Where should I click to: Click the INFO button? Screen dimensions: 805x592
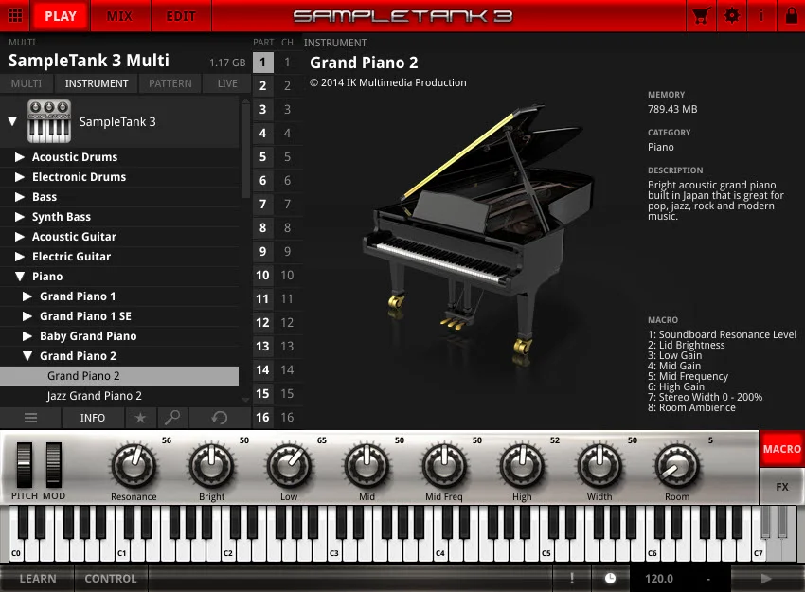[x=93, y=418]
